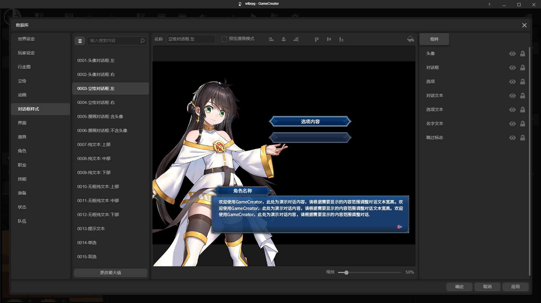
Task: Click 选项内容 option in preview
Action: (x=310, y=121)
